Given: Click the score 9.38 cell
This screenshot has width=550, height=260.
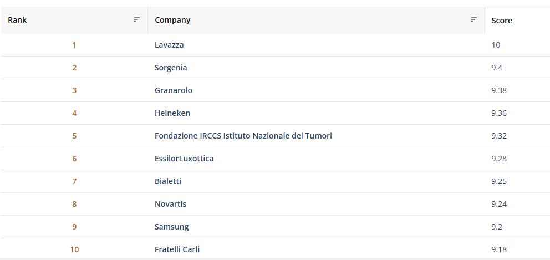Looking at the screenshot, I should [499, 90].
